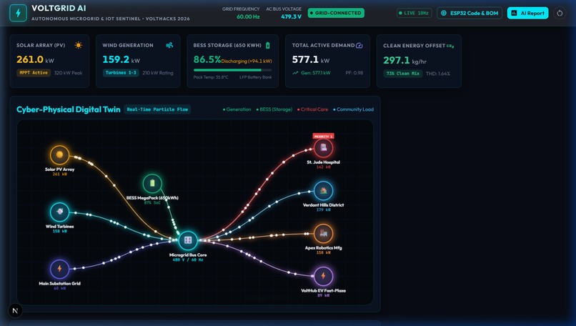Click the 210 kW Rating label
This screenshot has height=326, width=576.
click(158, 73)
